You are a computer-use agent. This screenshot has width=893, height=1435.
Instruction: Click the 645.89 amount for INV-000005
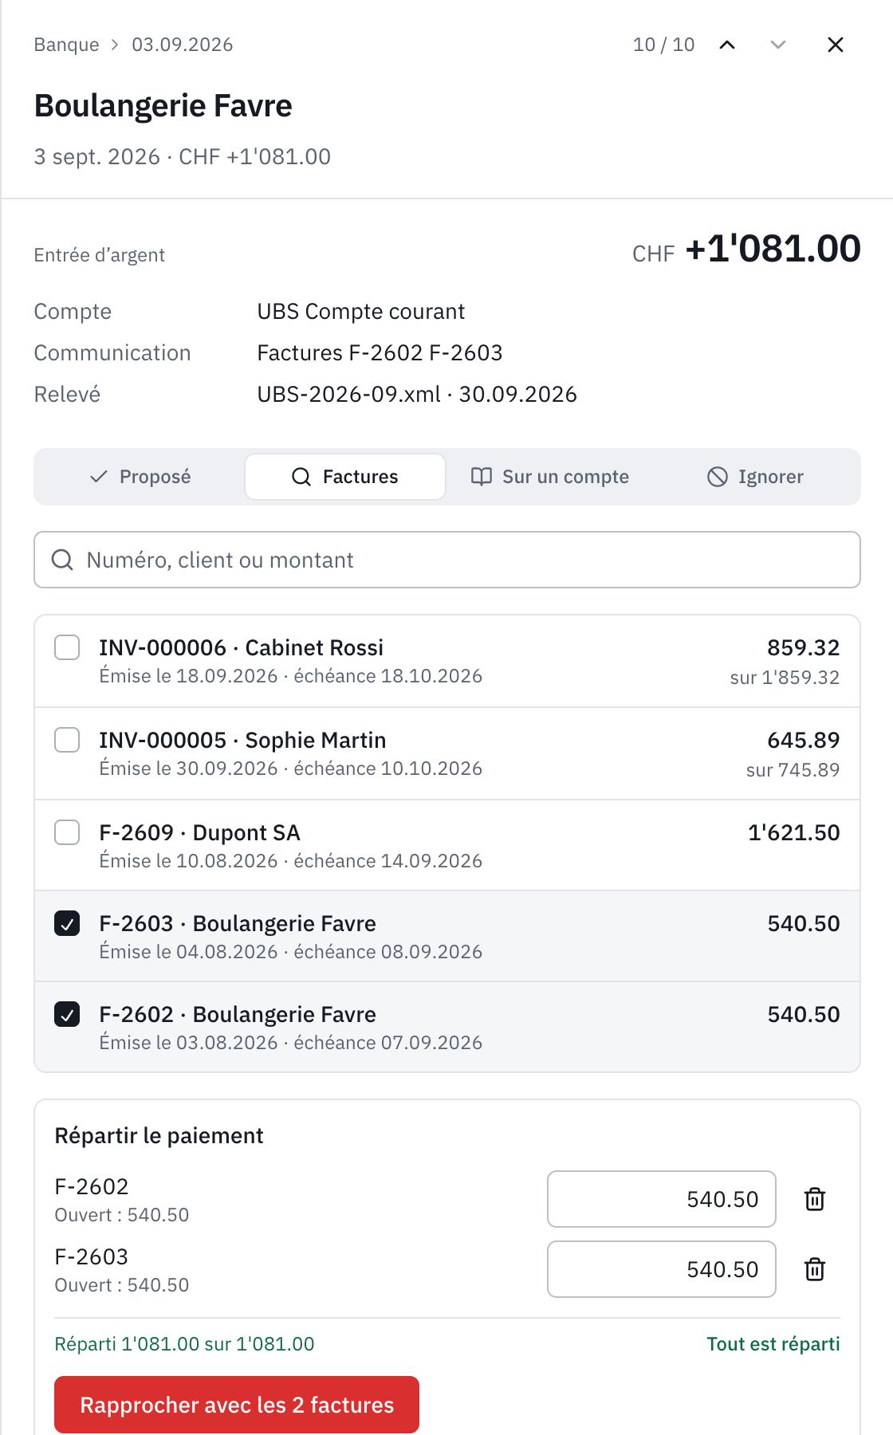pos(804,740)
